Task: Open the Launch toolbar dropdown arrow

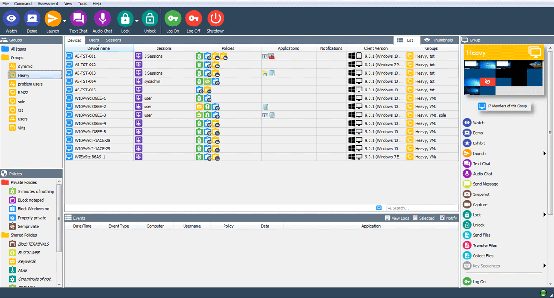Action: [x=65, y=21]
